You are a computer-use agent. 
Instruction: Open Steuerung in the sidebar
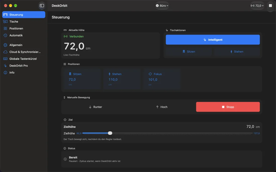(24, 14)
